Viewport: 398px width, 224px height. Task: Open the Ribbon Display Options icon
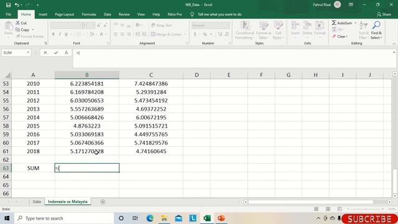[351, 5]
